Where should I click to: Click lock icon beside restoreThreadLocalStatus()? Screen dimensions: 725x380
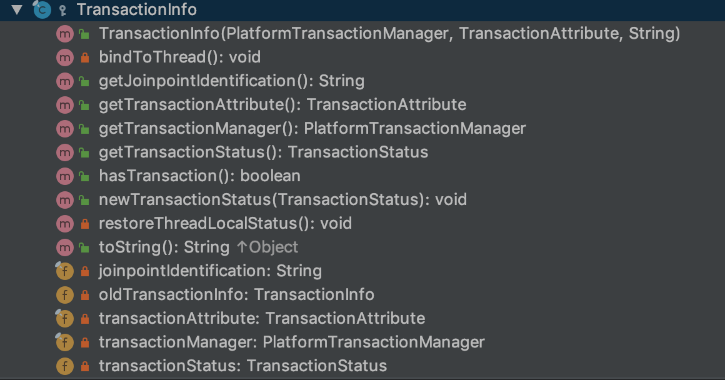[84, 224]
